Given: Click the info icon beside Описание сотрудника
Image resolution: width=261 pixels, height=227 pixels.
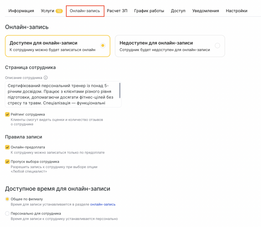Looking at the screenshot, I should coord(46,78).
